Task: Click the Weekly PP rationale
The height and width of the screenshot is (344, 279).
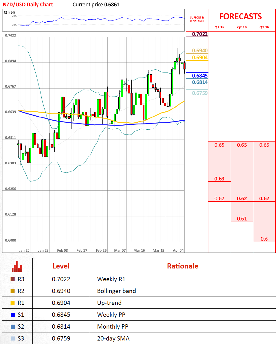Action: (111, 314)
